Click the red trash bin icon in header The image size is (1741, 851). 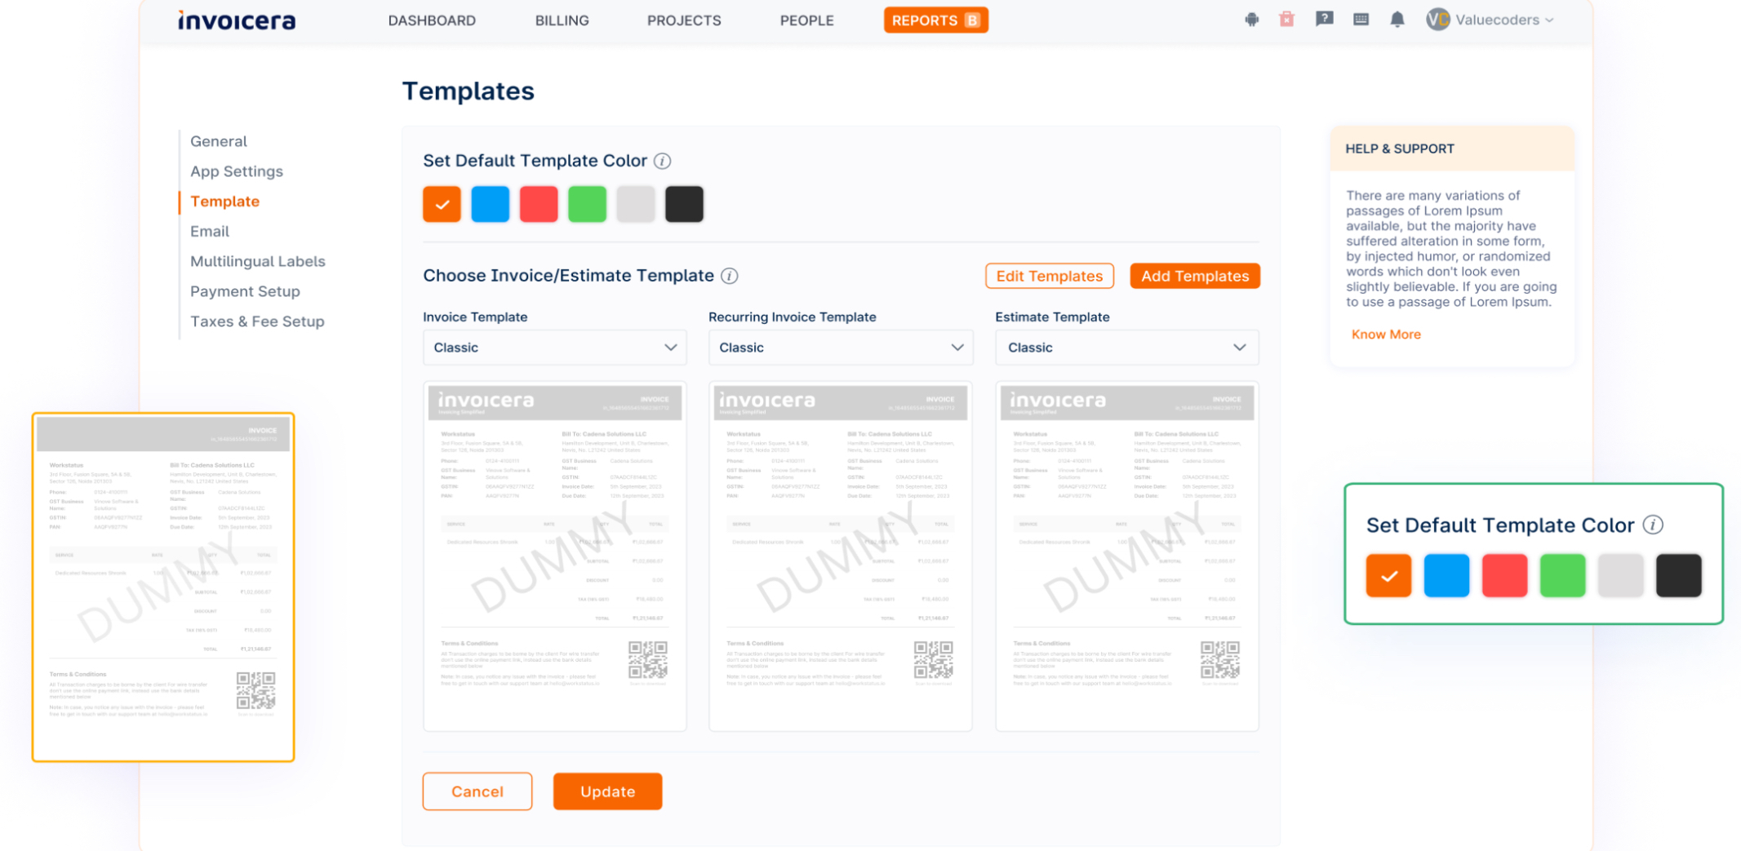click(1286, 20)
